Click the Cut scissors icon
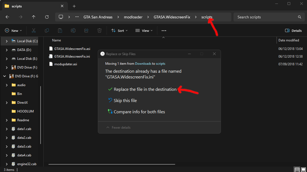 [34, 30]
